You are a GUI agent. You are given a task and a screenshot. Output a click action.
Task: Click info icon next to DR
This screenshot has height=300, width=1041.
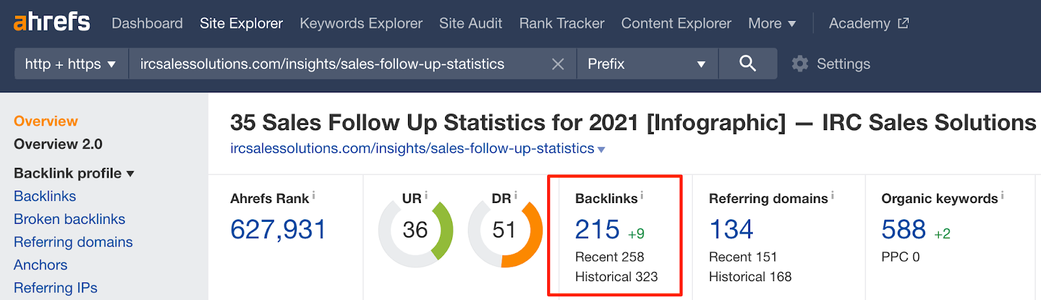516,195
